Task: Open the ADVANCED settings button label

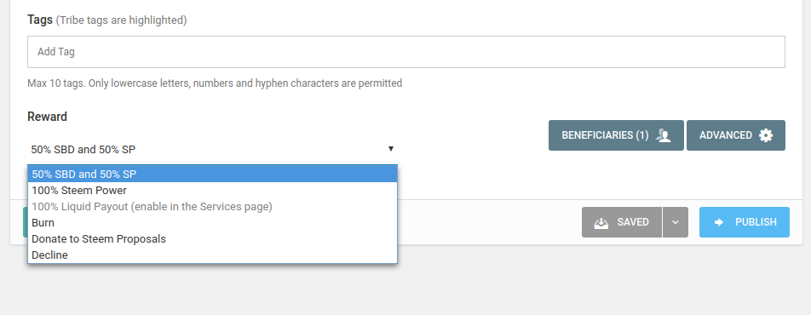Action: [726, 135]
